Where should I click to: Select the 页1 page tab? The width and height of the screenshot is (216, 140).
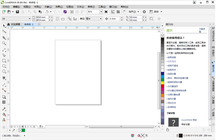pos(41,126)
